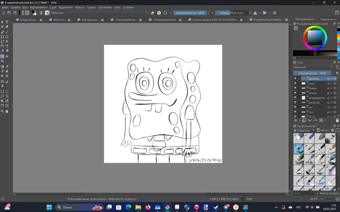340x212 pixels.
Task: Activate the Transform tool
Action: (2, 56)
